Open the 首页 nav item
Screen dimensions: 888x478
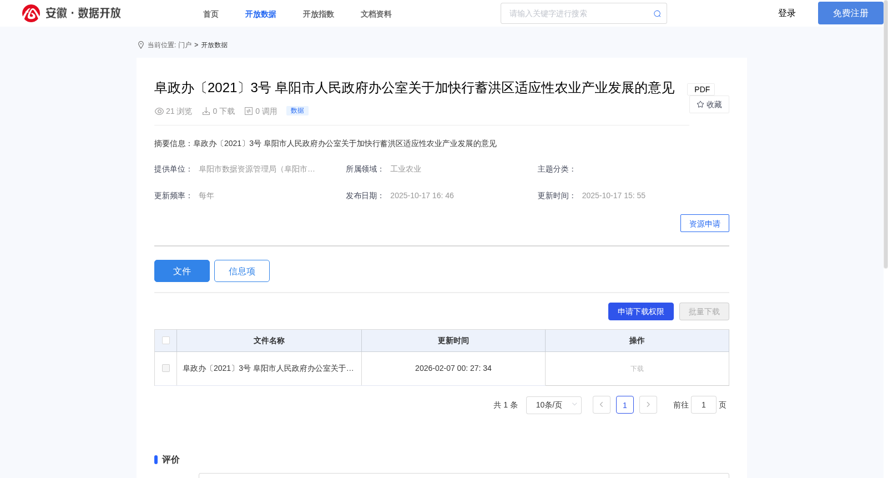click(x=211, y=14)
